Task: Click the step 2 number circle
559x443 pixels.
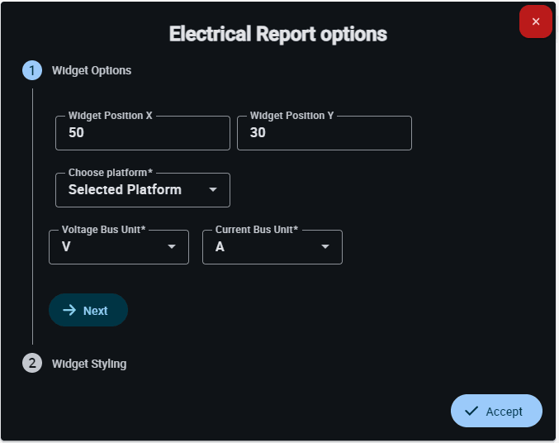Action: point(32,363)
